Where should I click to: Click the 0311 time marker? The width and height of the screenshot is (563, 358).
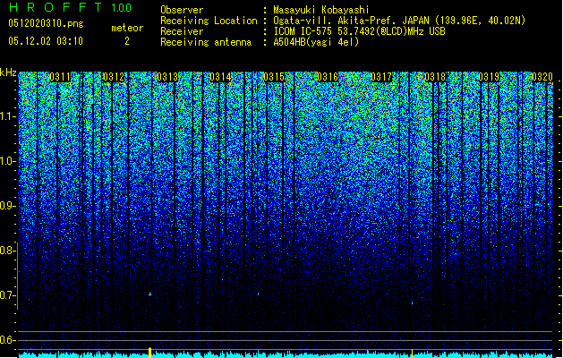coord(60,77)
